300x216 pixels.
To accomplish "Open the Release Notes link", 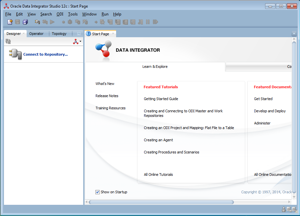I will (x=107, y=96).
